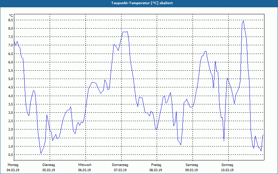Click the '°C' unit label
278x174 pixels.
[x=11, y=16]
